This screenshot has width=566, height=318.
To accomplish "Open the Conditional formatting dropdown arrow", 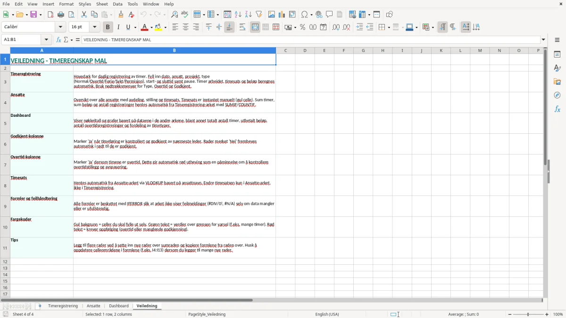I will [x=432, y=27].
